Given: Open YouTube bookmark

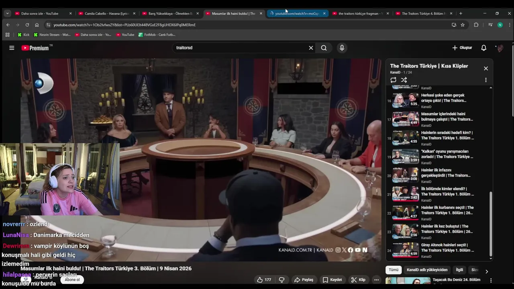Looking at the screenshot, I should 125,35.
